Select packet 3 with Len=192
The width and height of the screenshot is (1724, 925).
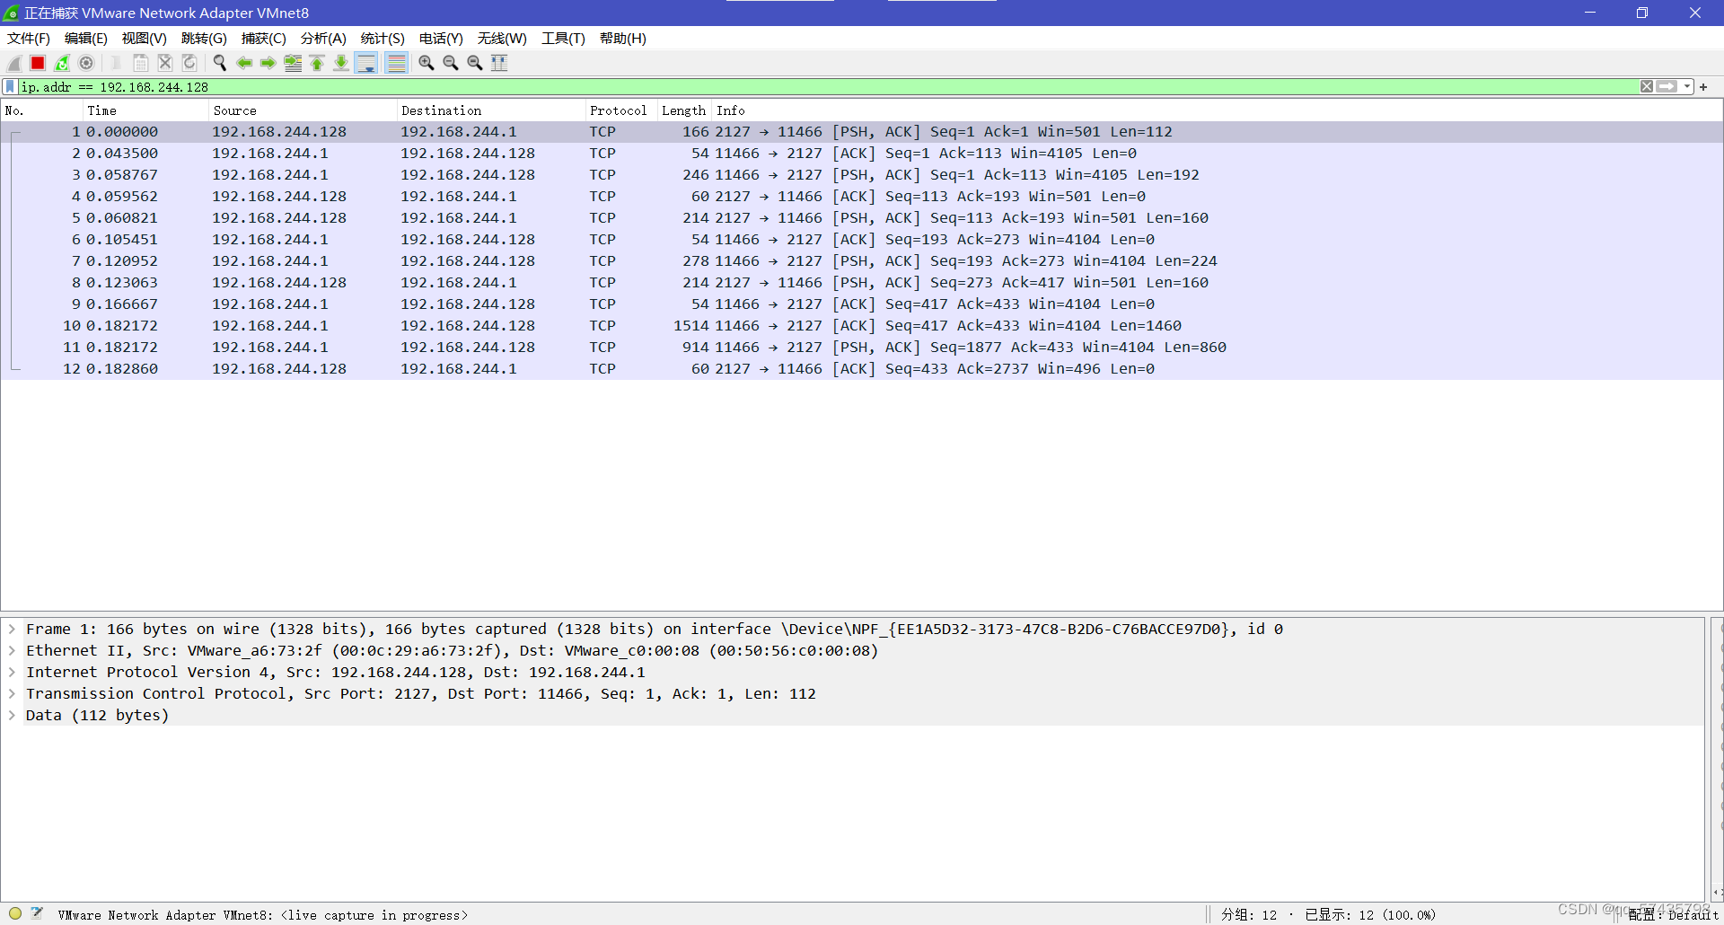tap(862, 175)
